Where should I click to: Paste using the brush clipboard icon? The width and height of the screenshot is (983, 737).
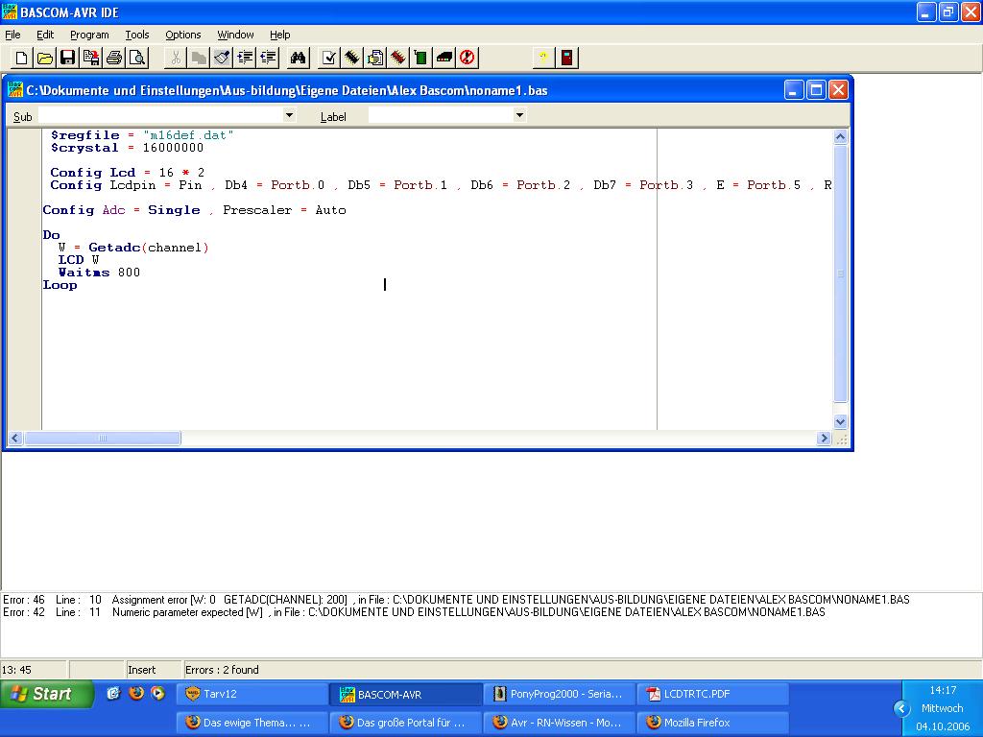[x=222, y=59]
